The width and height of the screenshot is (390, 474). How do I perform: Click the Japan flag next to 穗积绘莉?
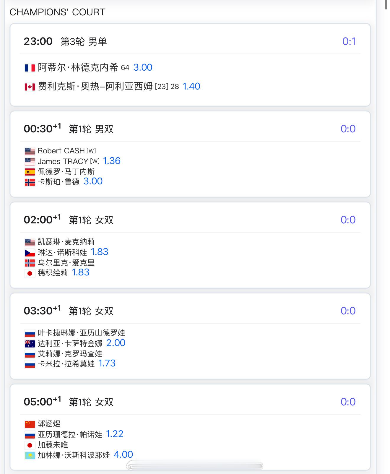[30, 273]
